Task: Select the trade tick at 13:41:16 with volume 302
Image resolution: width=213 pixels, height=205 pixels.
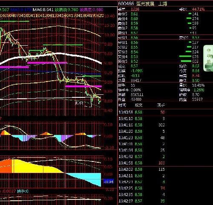Action: point(142,125)
